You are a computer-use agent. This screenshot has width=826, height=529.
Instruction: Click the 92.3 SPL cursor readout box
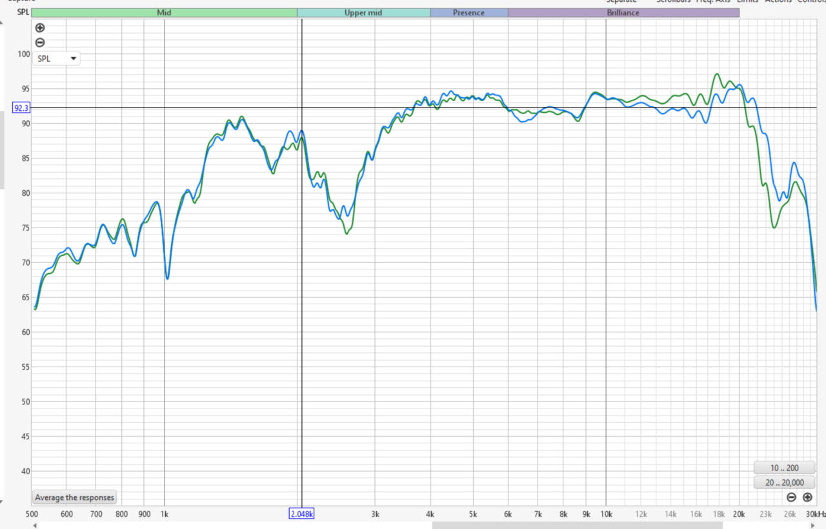coord(21,108)
